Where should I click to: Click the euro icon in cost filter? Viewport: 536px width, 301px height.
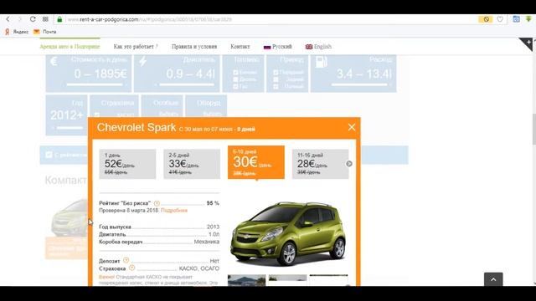54,61
